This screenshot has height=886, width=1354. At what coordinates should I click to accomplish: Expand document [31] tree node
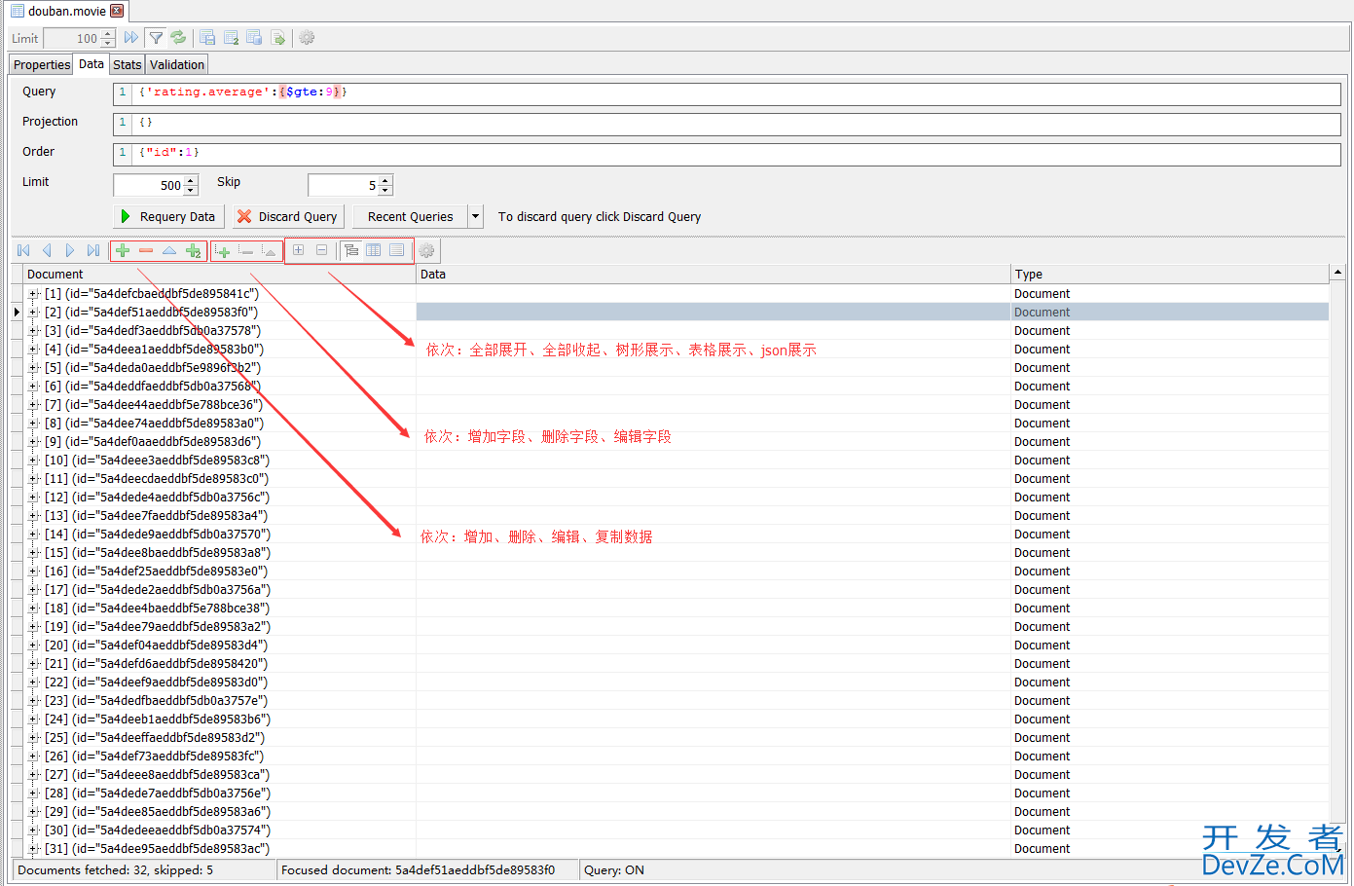click(33, 848)
